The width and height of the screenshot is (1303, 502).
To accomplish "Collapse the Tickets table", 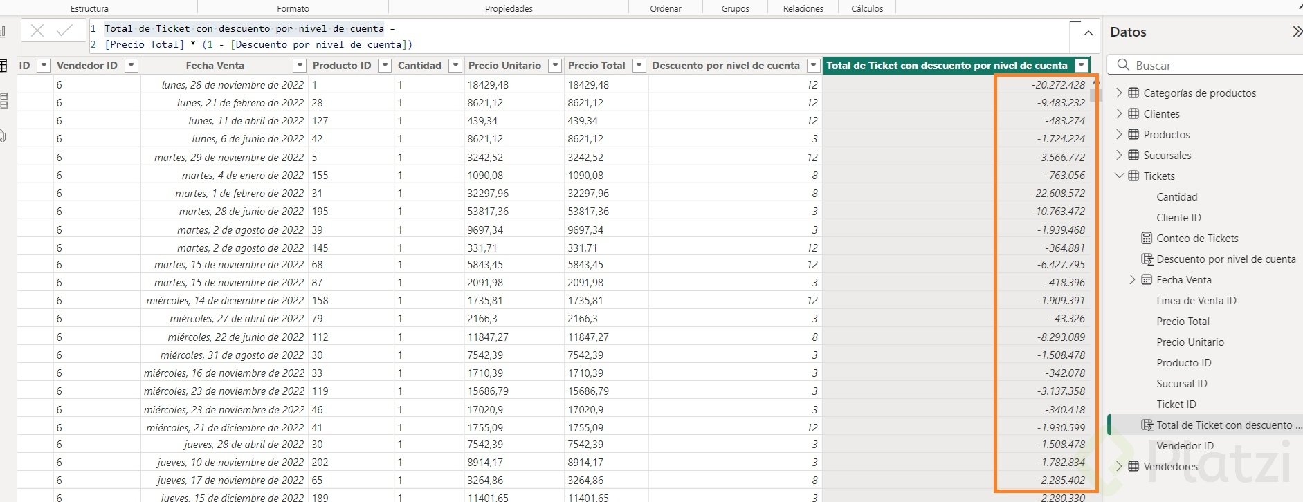I will click(x=1119, y=176).
